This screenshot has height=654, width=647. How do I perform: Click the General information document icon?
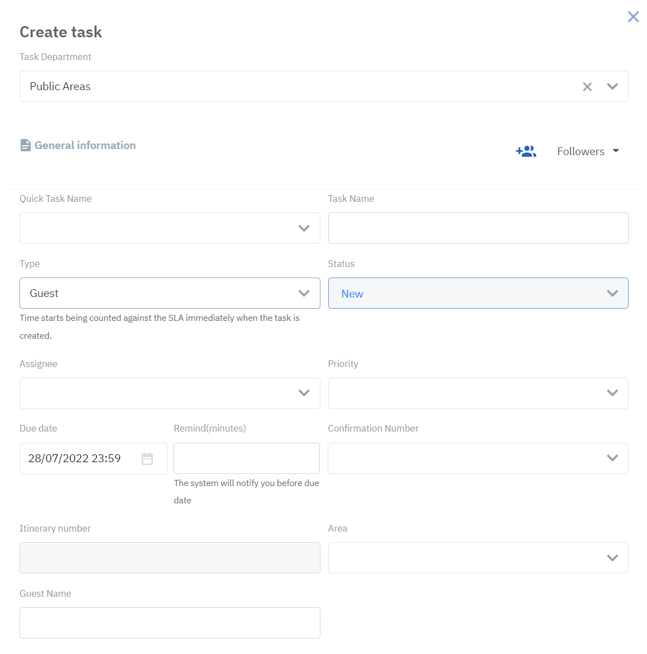(x=26, y=145)
